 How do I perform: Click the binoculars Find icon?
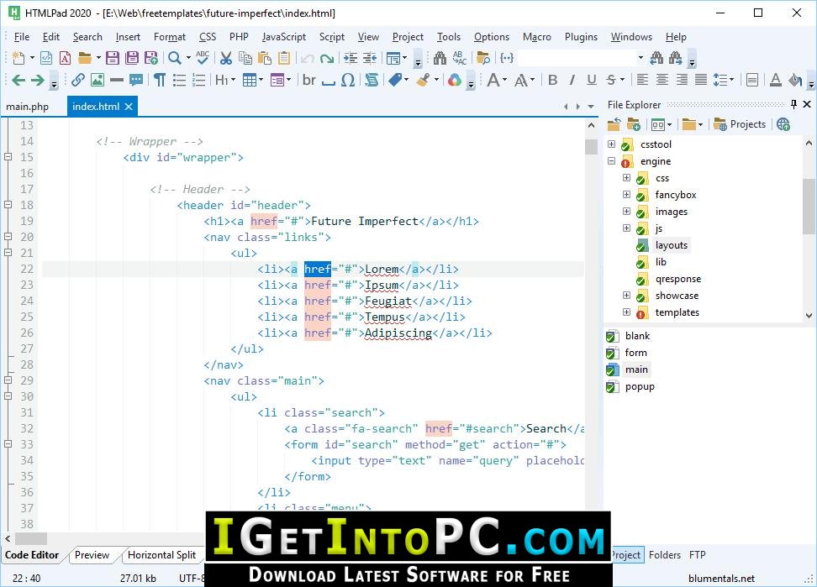[440, 58]
